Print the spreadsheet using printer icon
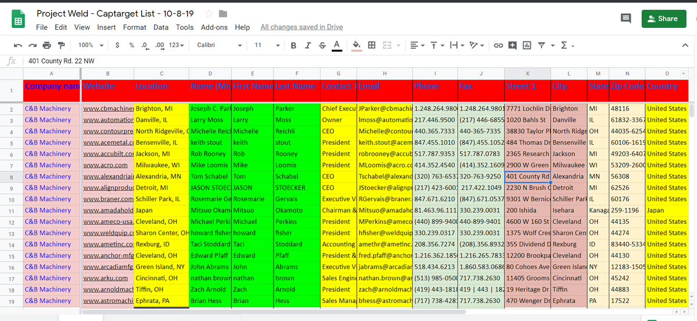 coord(47,45)
